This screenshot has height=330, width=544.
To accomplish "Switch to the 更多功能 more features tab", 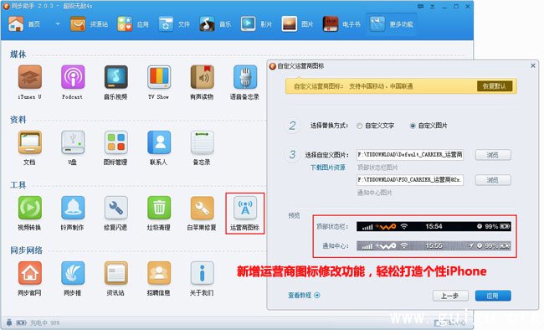I will click(392, 24).
